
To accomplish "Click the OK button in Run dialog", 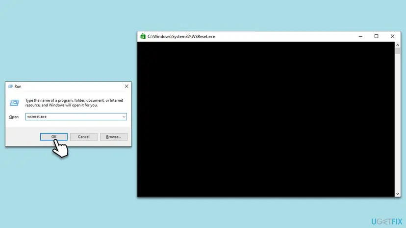I will (x=53, y=137).
